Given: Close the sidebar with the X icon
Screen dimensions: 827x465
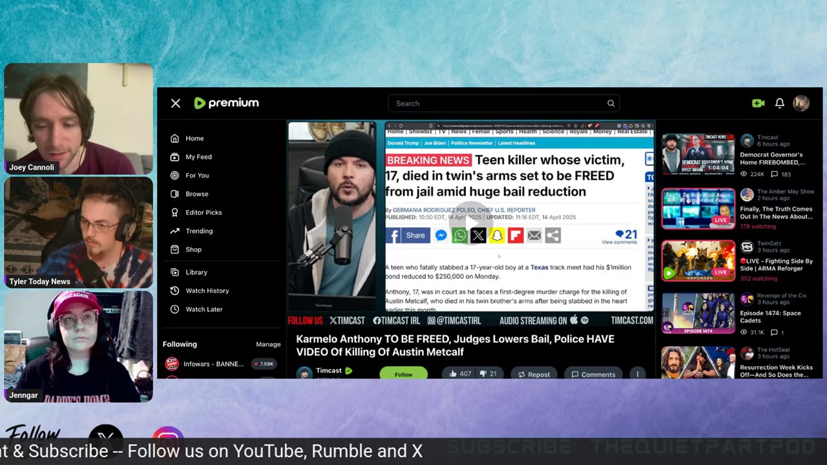Looking at the screenshot, I should (175, 103).
